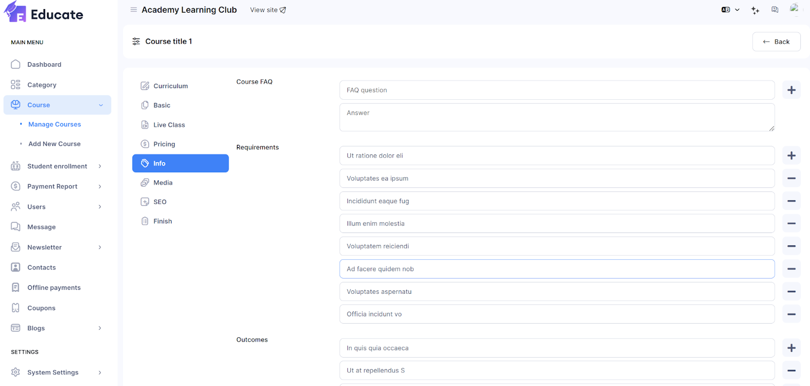The image size is (810, 386).
Task: Open the language translate dropdown in header
Action: [730, 10]
